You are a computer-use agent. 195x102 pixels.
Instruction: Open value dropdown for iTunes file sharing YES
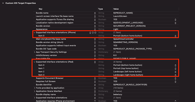(175, 20)
